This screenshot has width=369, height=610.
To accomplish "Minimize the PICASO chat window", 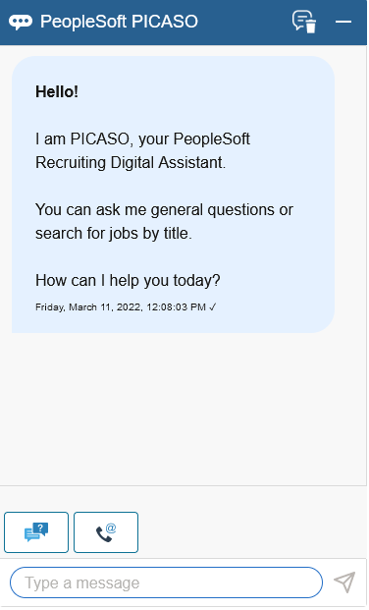I will coord(343,22).
